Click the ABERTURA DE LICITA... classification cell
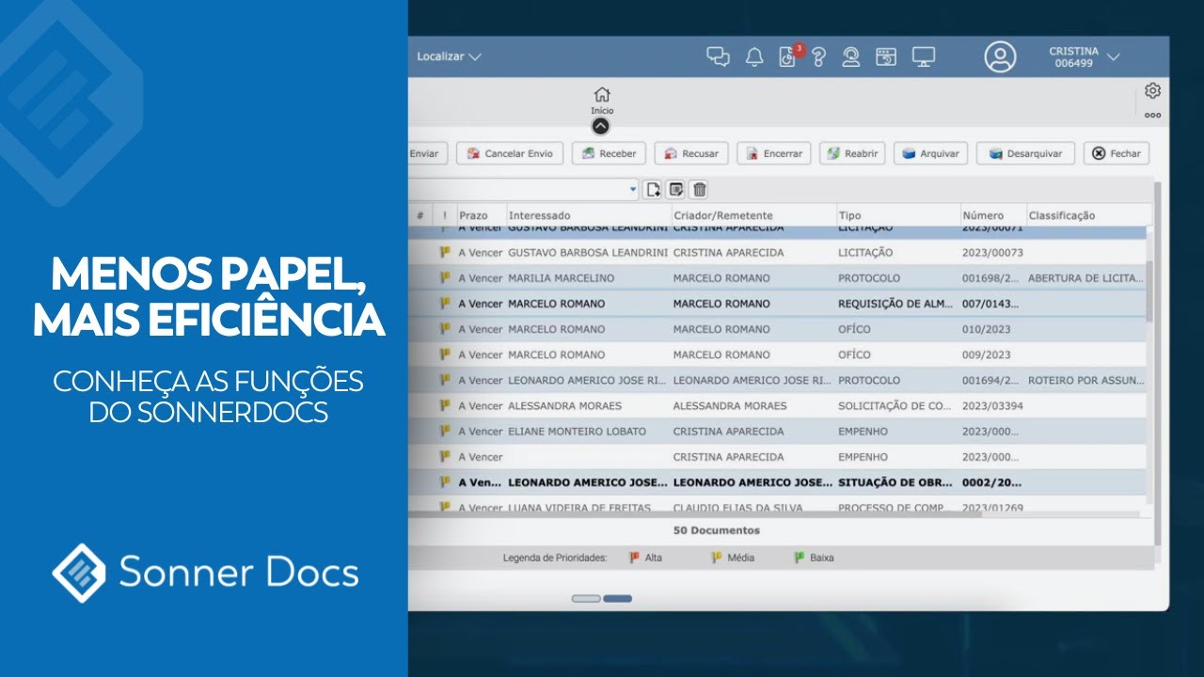This screenshot has height=677, width=1204. click(1086, 278)
